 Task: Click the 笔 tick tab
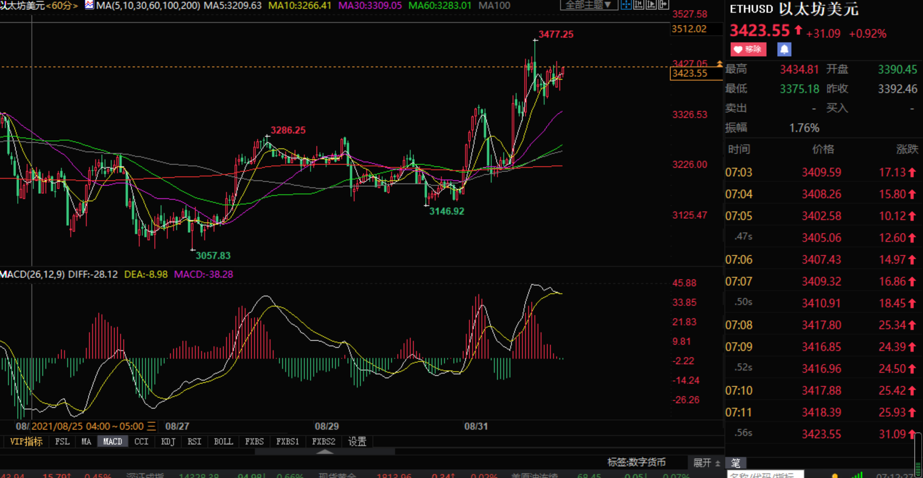(x=736, y=463)
